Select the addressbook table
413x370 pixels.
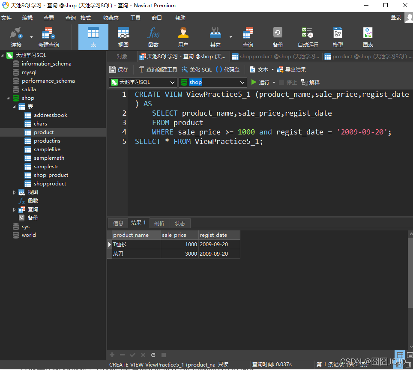click(51, 115)
